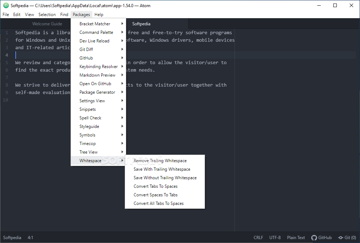Viewport: 360px width, 243px height.
Task: Expand the Dev Live Reload submenu
Action: tap(98, 41)
